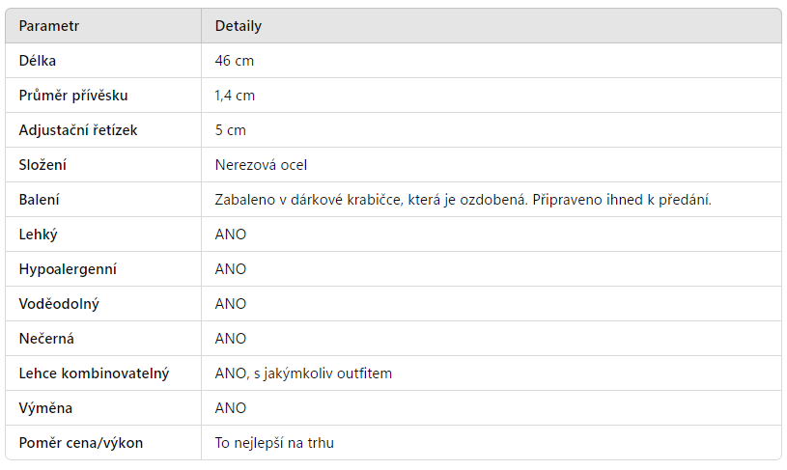
Task: Select the "Průměr přívěsku" label cell
Action: pyautogui.click(x=73, y=96)
